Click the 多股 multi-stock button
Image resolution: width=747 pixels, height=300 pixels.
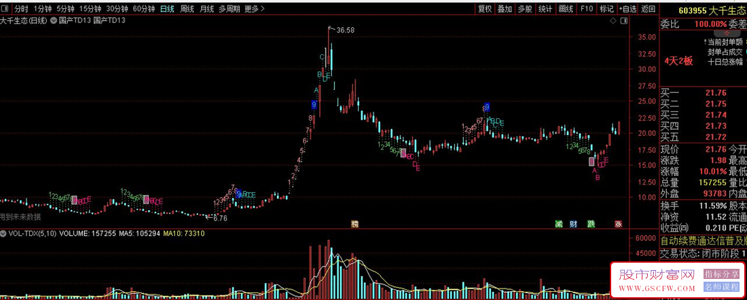pyautogui.click(x=524, y=9)
